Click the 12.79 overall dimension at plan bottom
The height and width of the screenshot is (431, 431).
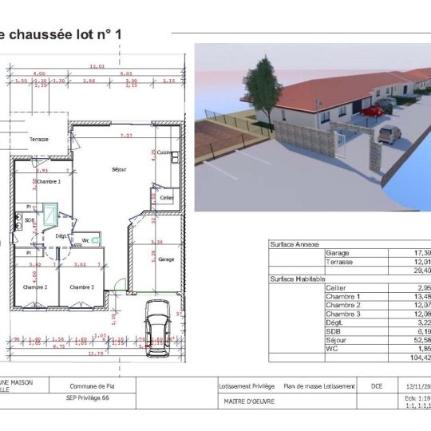(96, 354)
